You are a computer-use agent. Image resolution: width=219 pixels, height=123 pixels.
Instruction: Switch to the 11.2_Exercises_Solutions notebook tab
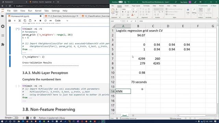point(62,16)
